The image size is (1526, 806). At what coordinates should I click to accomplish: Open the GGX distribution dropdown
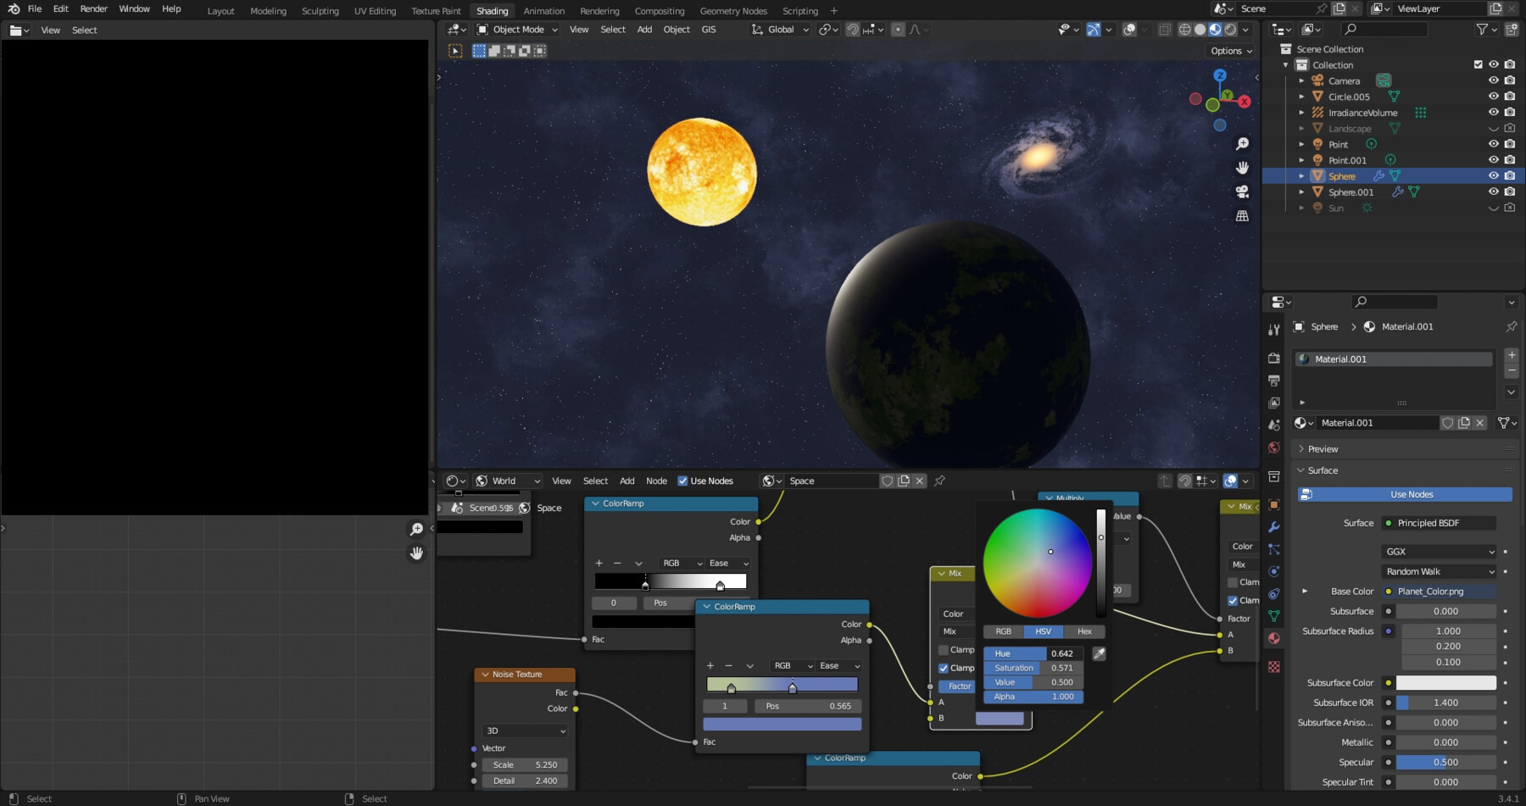1439,550
